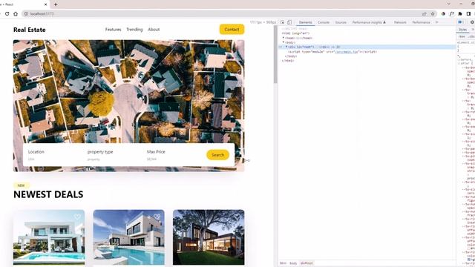Open DevTools issues counter badge
Image resolution: width=475 pixels, height=267 pixels.
point(461,22)
